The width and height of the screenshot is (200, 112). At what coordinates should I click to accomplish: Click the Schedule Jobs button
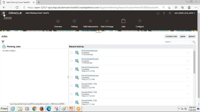tap(171, 36)
